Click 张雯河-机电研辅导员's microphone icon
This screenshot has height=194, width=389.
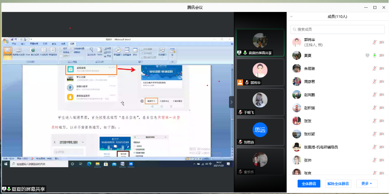(x=375, y=147)
